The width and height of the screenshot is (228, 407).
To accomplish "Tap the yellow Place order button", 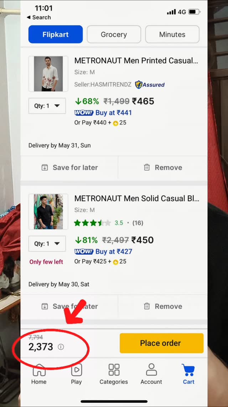I will pyautogui.click(x=162, y=343).
